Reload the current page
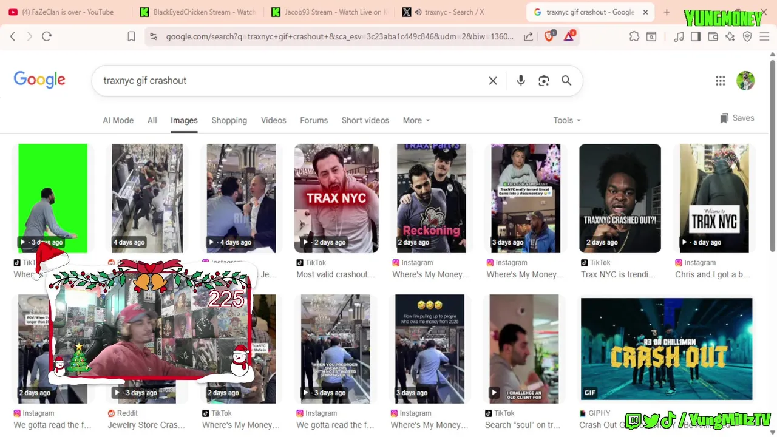This screenshot has height=437, width=777. pos(47,36)
